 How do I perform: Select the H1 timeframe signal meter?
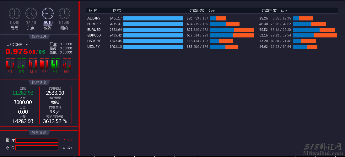(x=55, y=64)
